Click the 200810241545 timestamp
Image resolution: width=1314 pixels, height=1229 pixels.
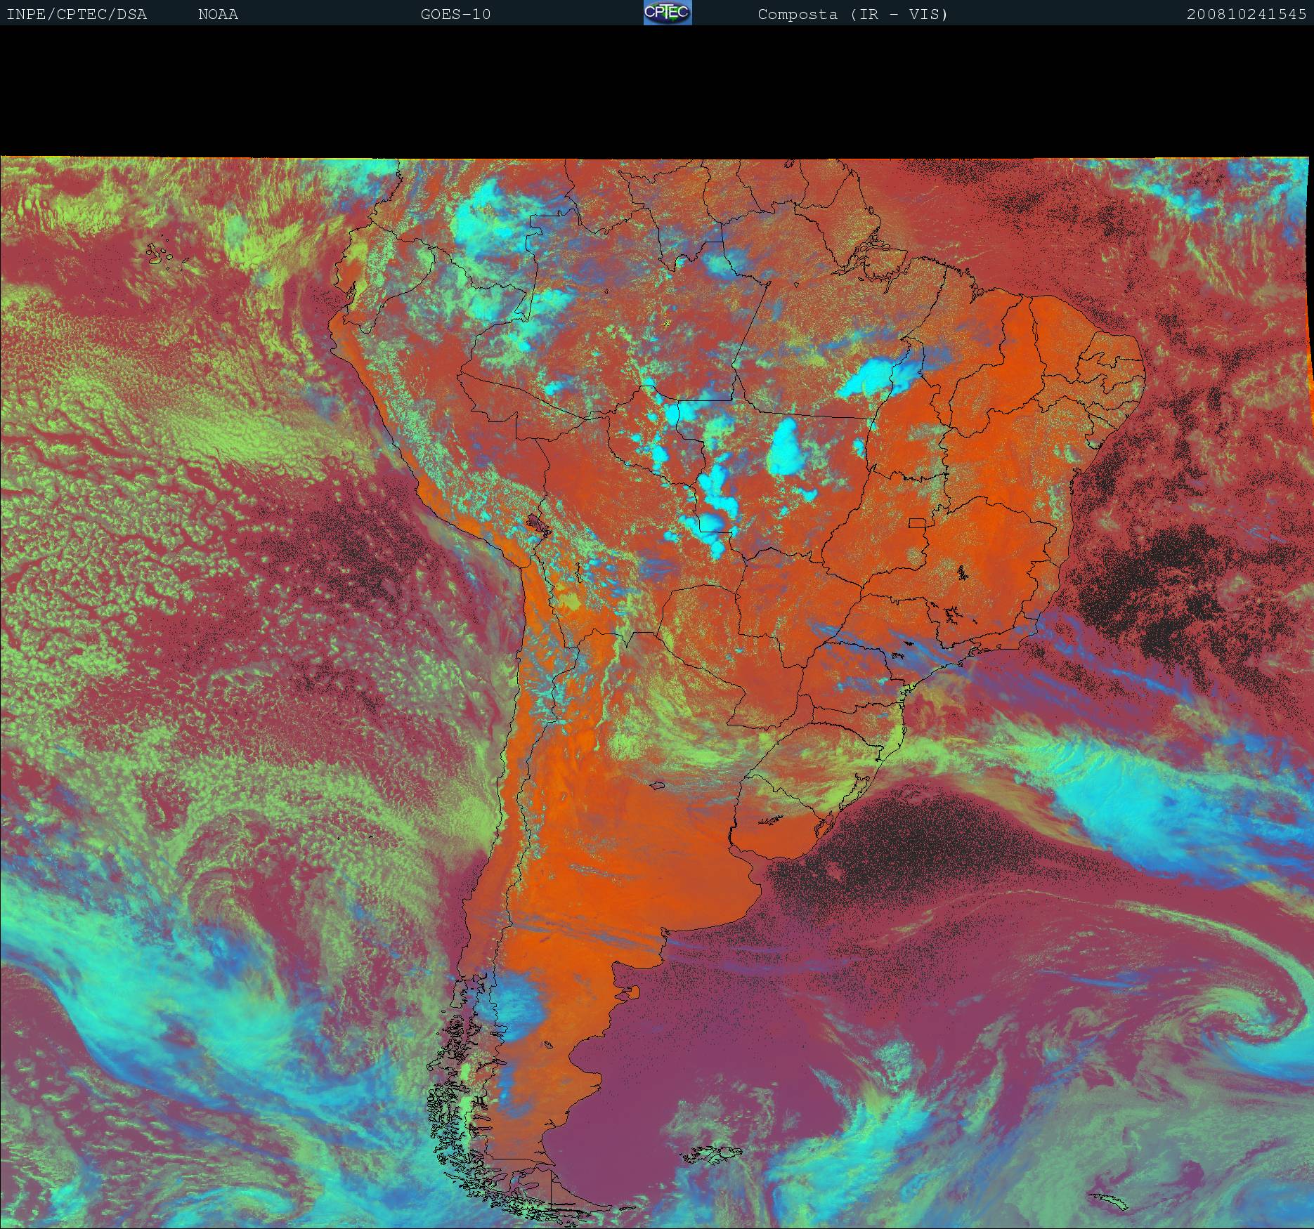(x=1246, y=14)
